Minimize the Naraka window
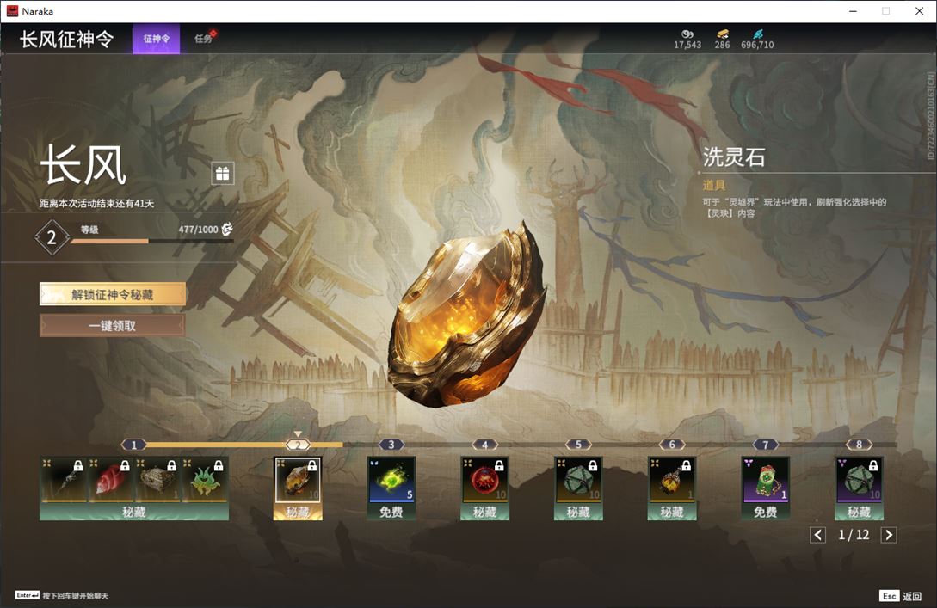 point(853,11)
